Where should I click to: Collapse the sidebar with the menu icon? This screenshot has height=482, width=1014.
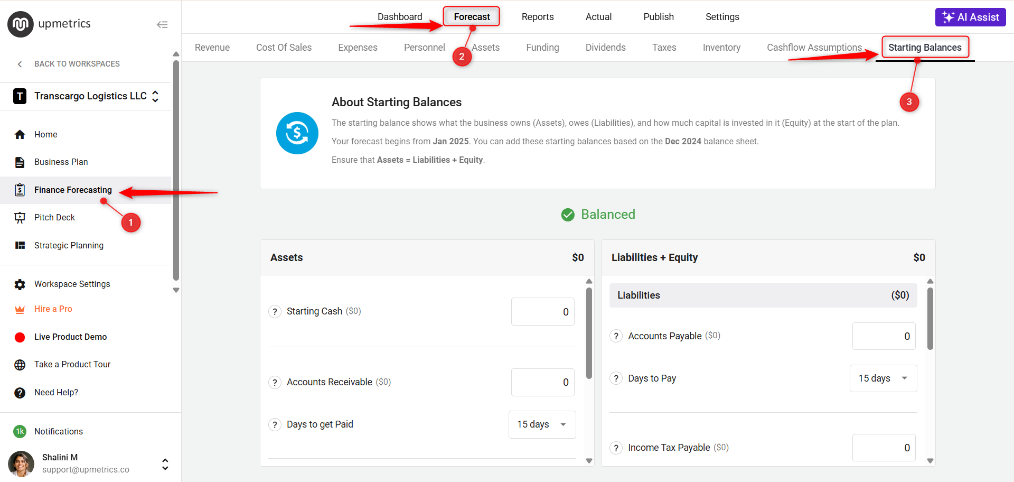pyautogui.click(x=162, y=24)
